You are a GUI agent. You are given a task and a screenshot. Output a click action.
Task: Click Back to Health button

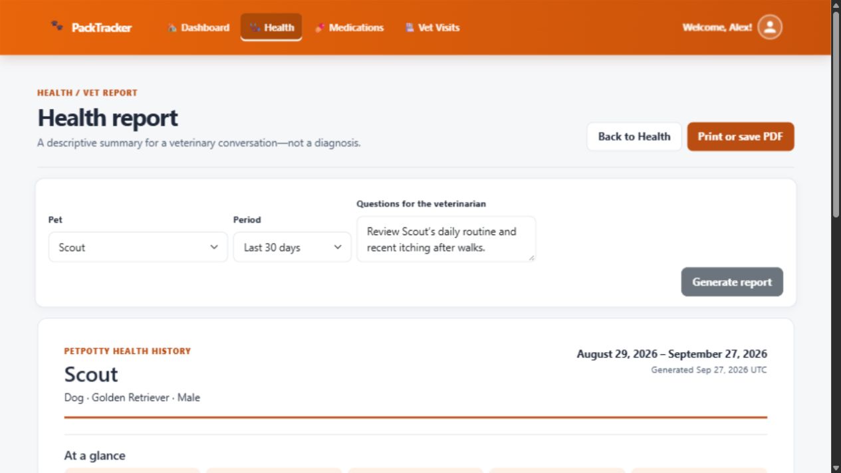coord(634,136)
